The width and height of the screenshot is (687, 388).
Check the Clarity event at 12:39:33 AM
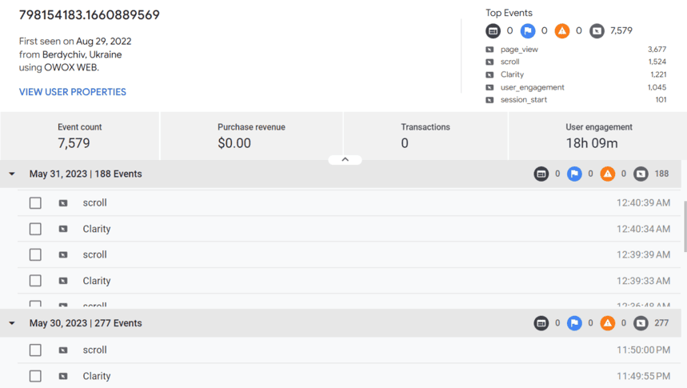pos(35,281)
